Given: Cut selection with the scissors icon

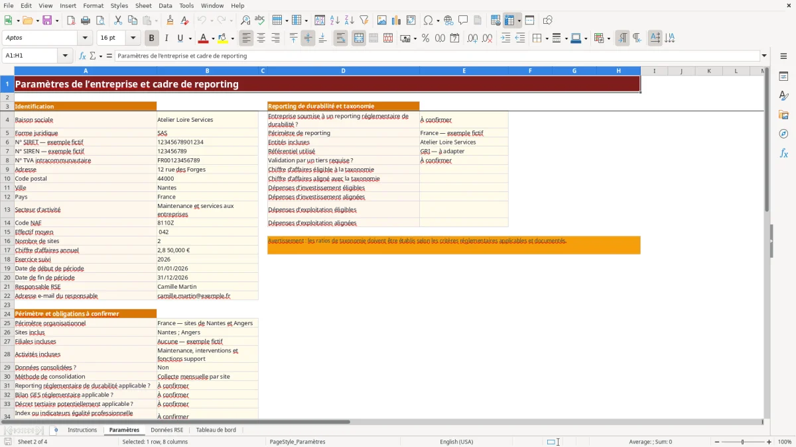Looking at the screenshot, I should [117, 21].
